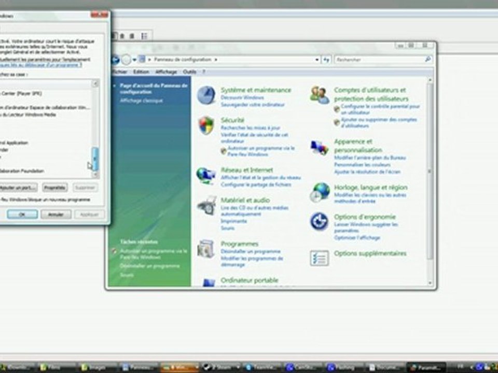This screenshot has width=498, height=373.
Task: Click the Control Panel scroll down arrow
Action: tap(431, 283)
